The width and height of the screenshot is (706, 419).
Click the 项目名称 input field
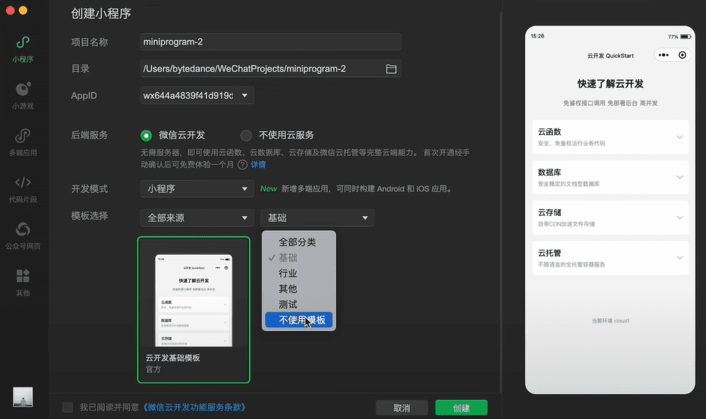coord(270,42)
